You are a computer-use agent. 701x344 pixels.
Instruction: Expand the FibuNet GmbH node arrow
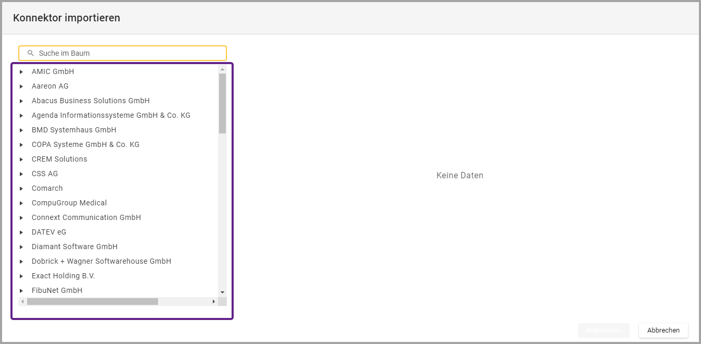point(21,290)
